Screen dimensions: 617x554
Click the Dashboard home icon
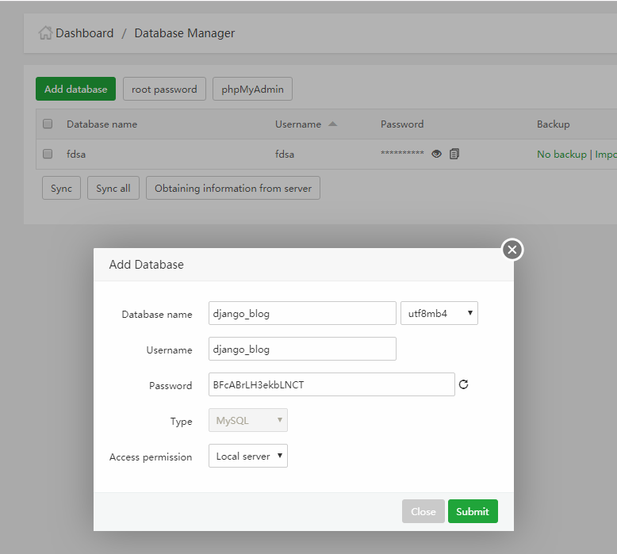coord(46,33)
